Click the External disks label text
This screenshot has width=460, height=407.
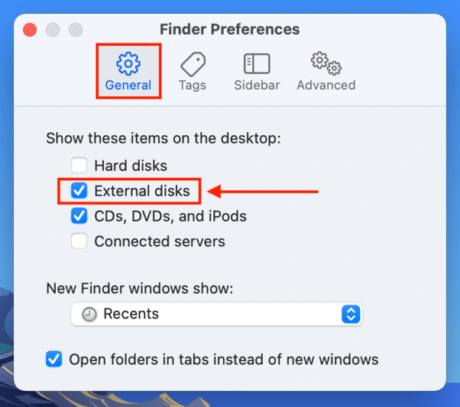coord(142,191)
